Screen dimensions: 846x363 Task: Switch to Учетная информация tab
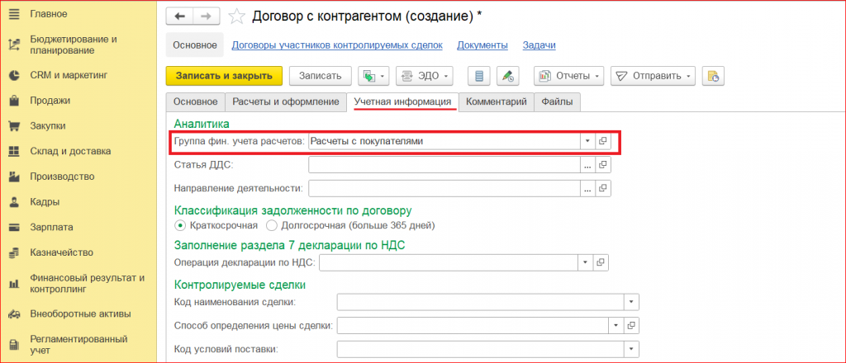click(x=403, y=101)
